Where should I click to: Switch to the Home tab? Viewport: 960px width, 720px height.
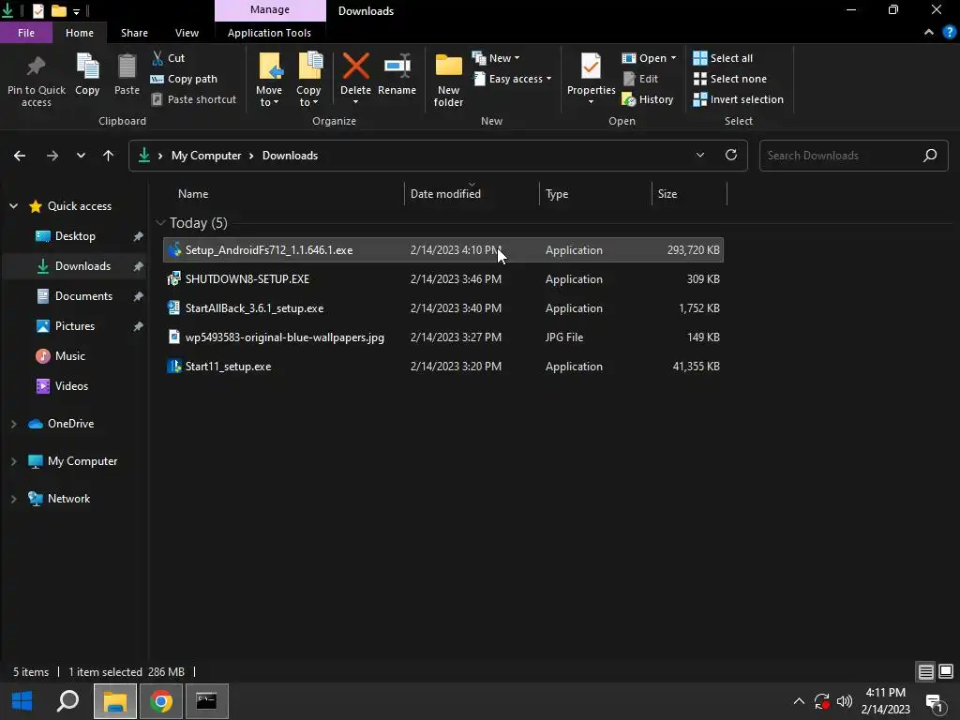pos(80,33)
